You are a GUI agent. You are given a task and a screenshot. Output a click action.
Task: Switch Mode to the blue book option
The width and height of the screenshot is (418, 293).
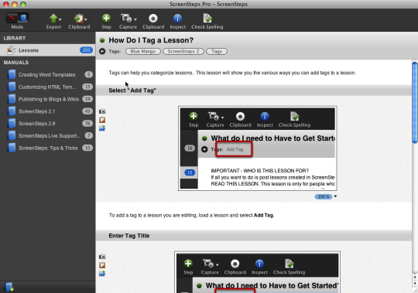[23, 18]
